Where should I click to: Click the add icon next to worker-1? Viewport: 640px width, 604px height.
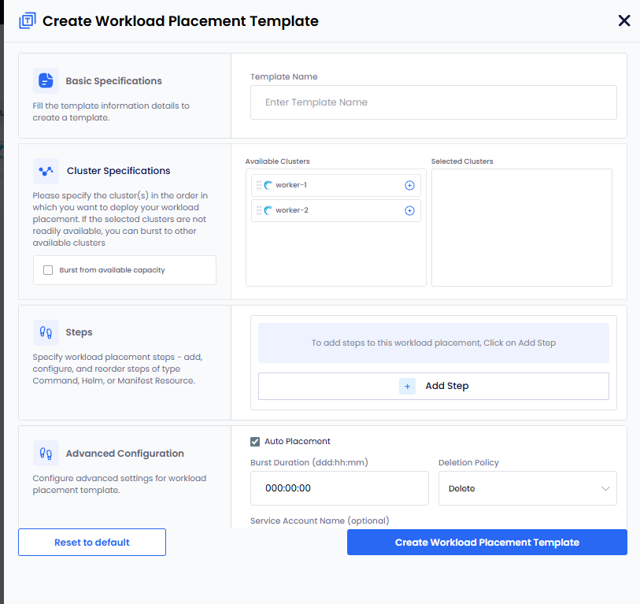[409, 186]
